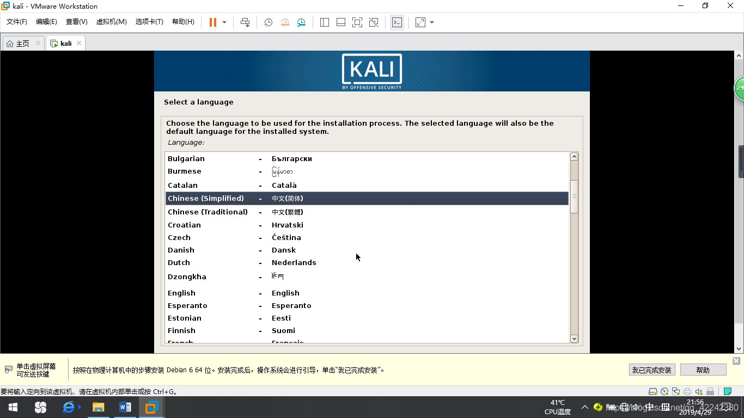
Task: Open the stretch display dropdown arrow
Action: click(x=432, y=22)
